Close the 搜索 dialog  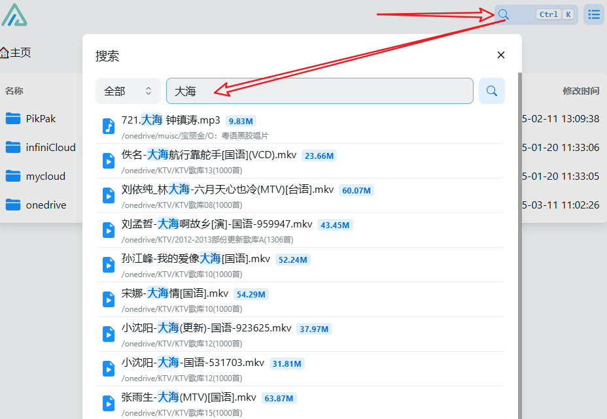click(x=500, y=55)
